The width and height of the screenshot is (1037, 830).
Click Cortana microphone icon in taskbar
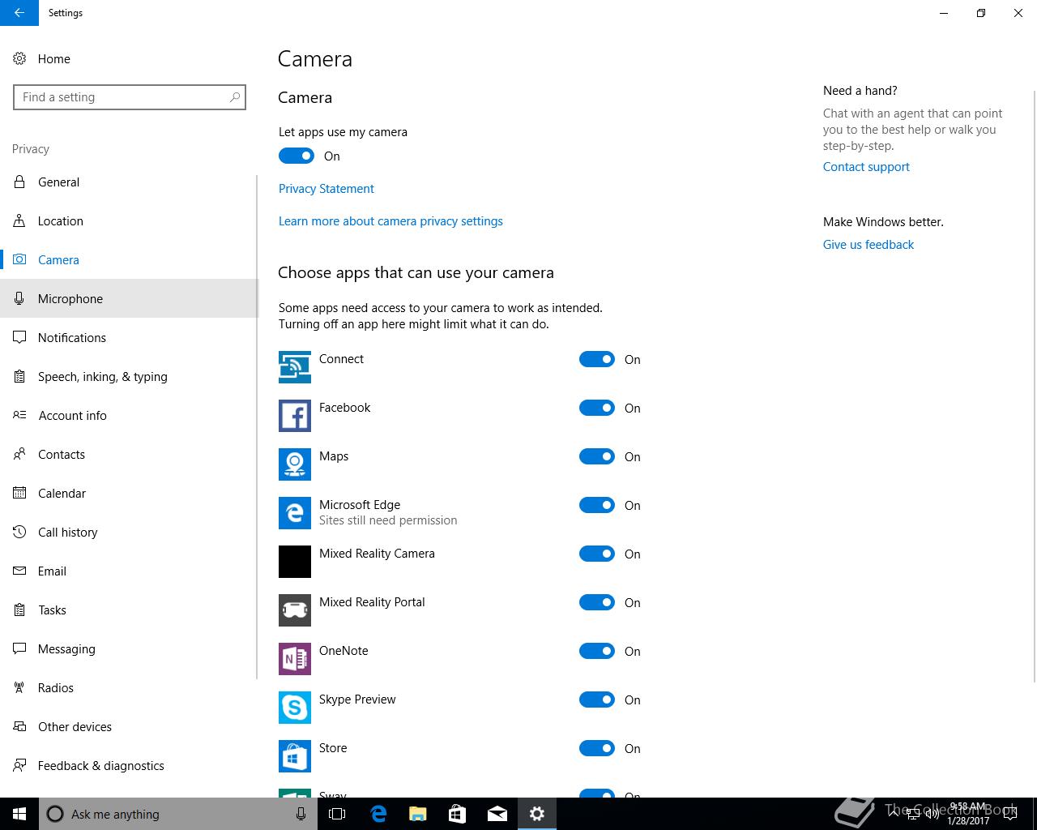pyautogui.click(x=301, y=814)
